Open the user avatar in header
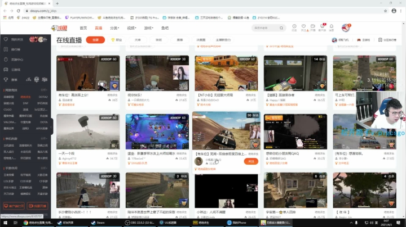This screenshot has height=227, width=406. click(346, 28)
